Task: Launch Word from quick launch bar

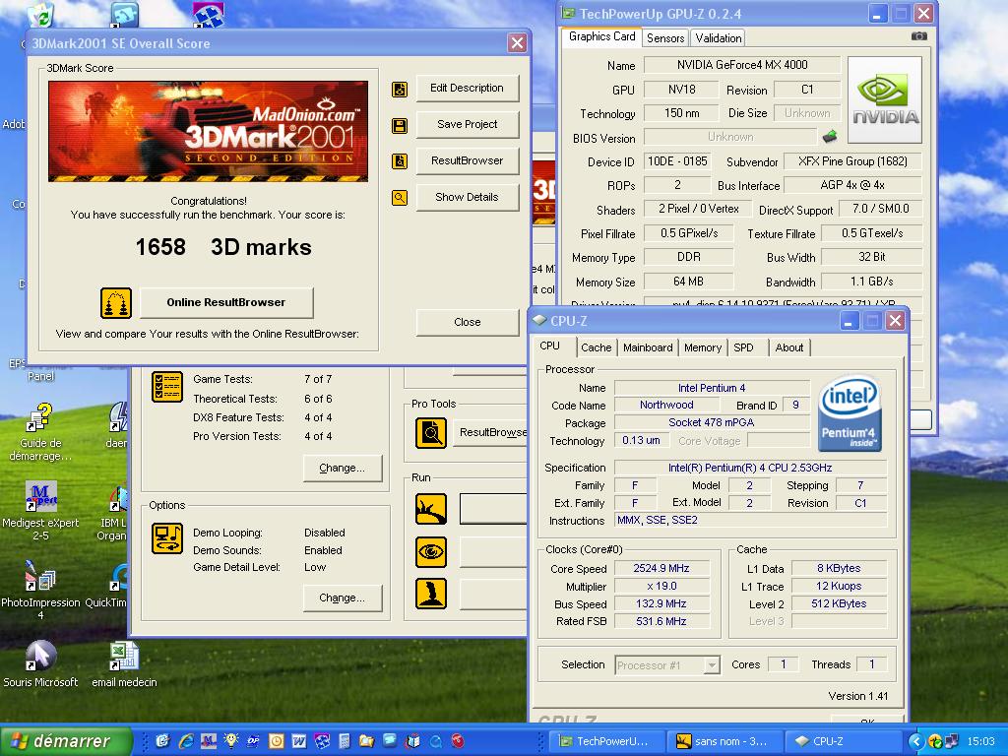Action: [x=299, y=741]
